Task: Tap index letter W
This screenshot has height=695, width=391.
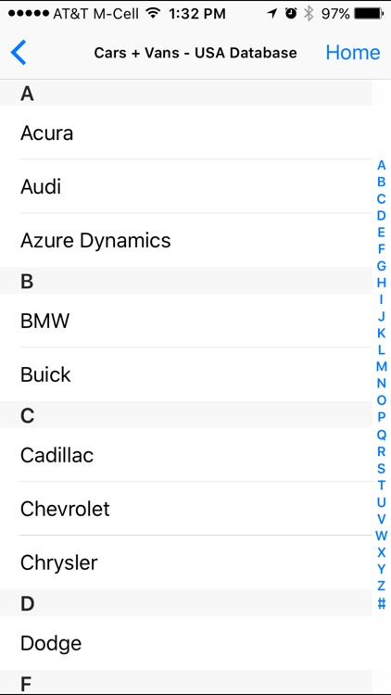Action: 381,536
